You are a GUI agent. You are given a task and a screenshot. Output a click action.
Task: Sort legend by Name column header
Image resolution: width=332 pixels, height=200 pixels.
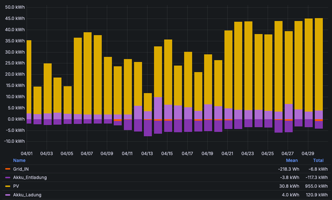[x=19, y=160]
